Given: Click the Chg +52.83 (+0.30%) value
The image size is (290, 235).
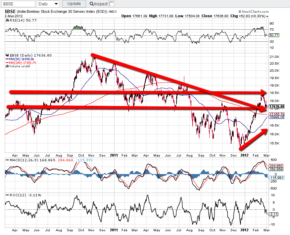Looking at the screenshot, I should pyautogui.click(x=248, y=16).
